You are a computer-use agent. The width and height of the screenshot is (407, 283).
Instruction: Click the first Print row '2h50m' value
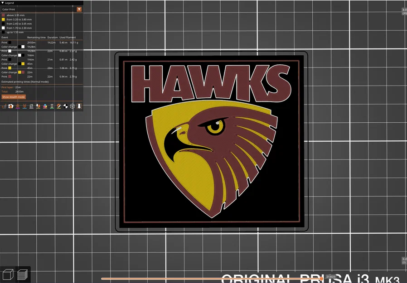point(31,43)
